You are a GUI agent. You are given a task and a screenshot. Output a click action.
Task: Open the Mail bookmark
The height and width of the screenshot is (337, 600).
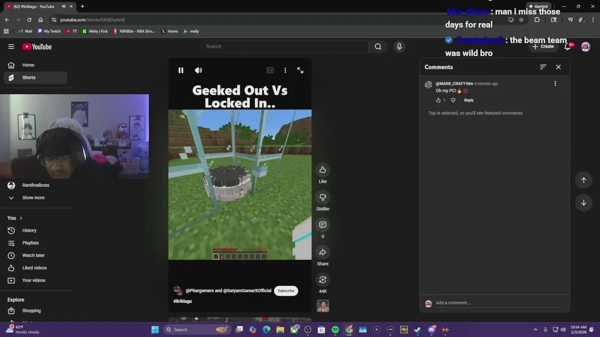[25, 31]
